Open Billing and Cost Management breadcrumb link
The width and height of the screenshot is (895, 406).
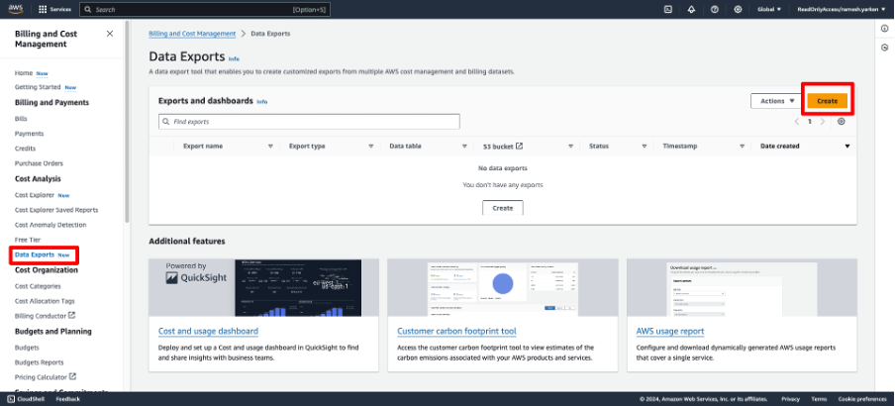192,34
